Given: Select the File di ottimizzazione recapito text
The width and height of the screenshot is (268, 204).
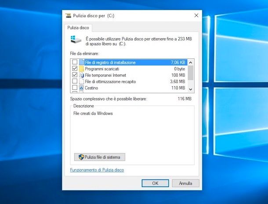Looking at the screenshot, I should (x=110, y=82).
